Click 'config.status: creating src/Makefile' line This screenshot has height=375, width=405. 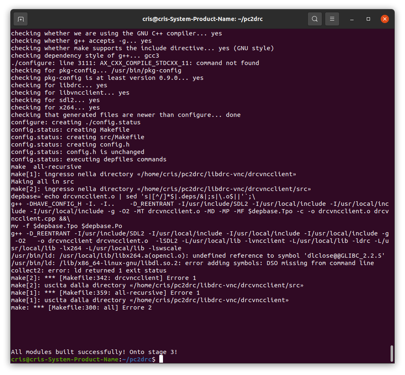[x=77, y=137]
